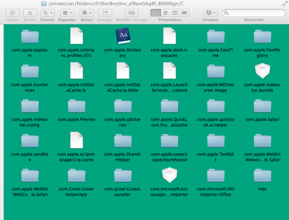289x220 pixels.
Task: Open the Action gear menu
Action: tap(86, 13)
